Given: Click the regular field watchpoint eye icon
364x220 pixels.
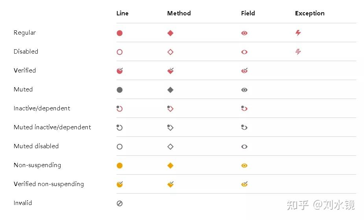Looking at the screenshot, I should (x=244, y=34).
